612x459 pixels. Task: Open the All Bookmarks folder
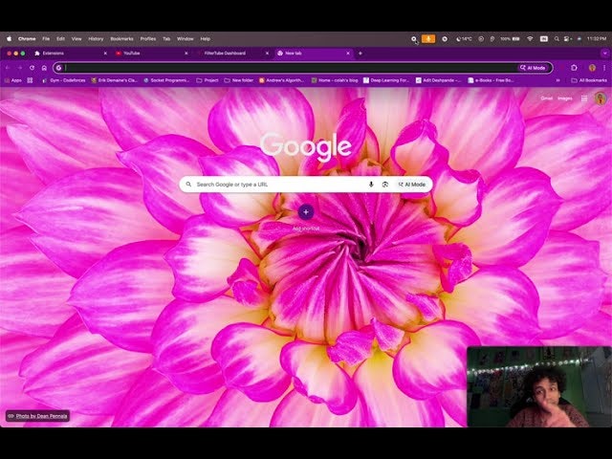(589, 80)
